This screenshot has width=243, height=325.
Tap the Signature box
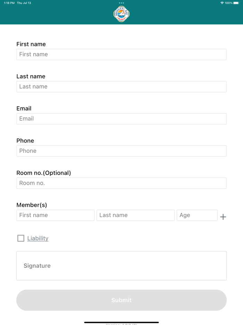click(121, 265)
